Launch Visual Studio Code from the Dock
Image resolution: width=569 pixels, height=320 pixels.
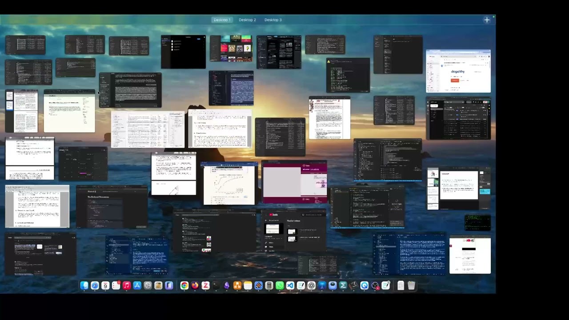click(x=290, y=286)
